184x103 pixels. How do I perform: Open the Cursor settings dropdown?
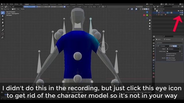[86, 7]
